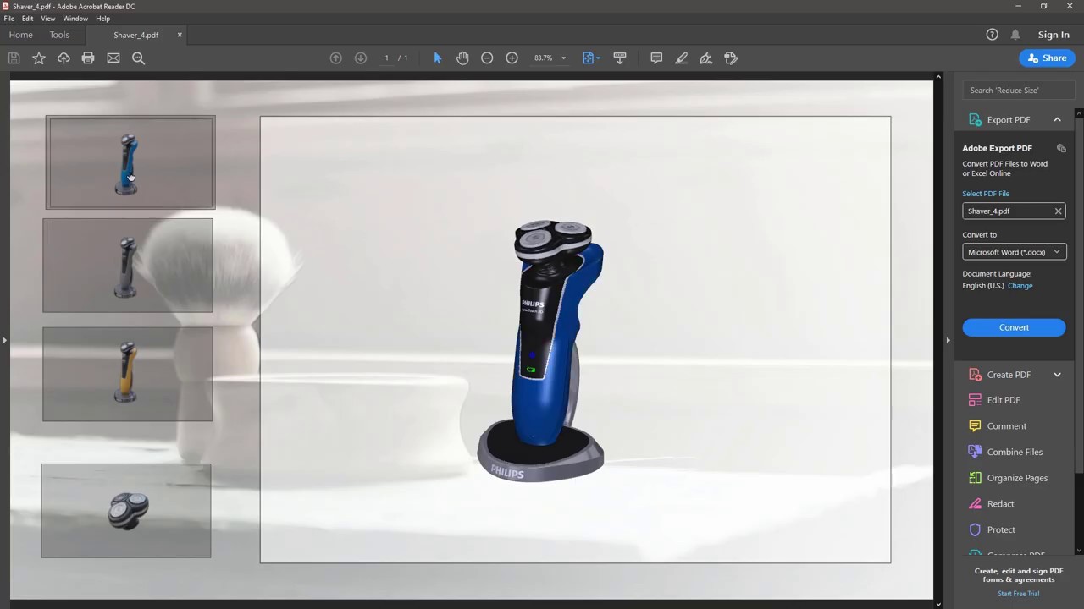The height and width of the screenshot is (609, 1084).
Task: Select the grey shaver thumbnail
Action: [128, 266]
